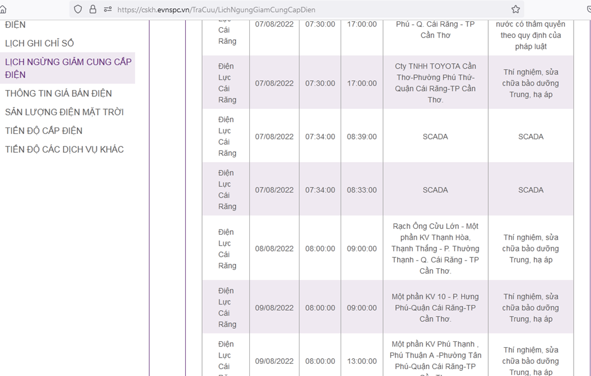Click the Pocket icon at toolbar right edge
Viewport: 591px width, 376px height.
click(588, 9)
